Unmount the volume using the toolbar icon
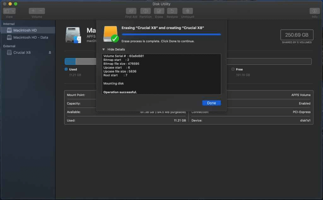Image resolution: width=323 pixels, height=200 pixels. tap(187, 12)
